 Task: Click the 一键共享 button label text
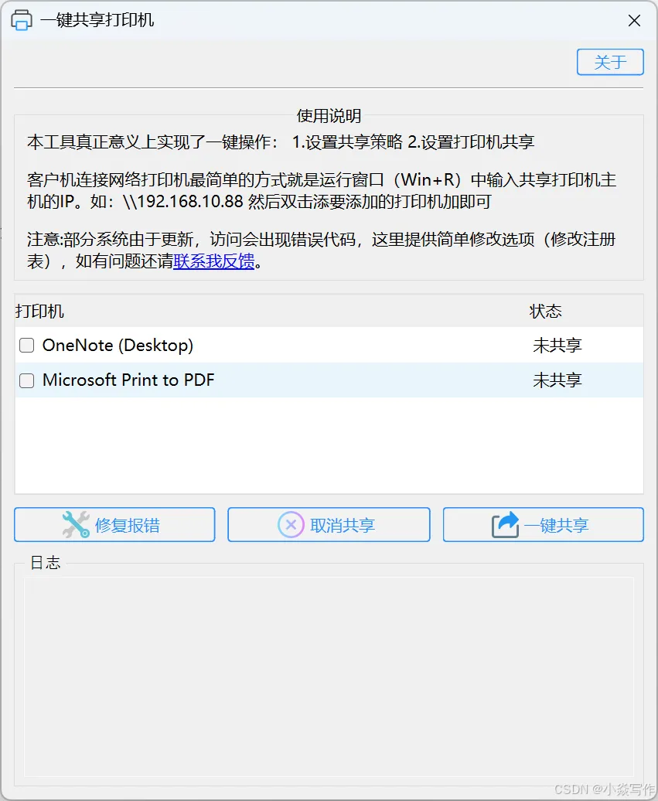click(557, 525)
